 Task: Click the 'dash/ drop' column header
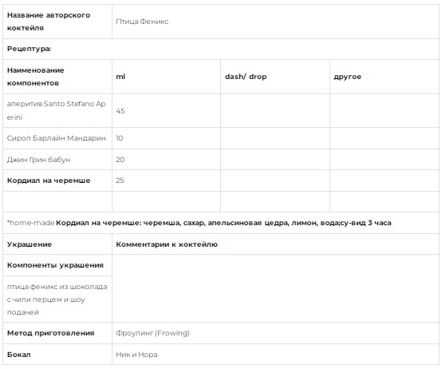coord(246,77)
